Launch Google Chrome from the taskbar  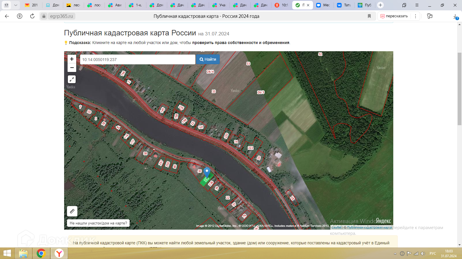click(41, 253)
